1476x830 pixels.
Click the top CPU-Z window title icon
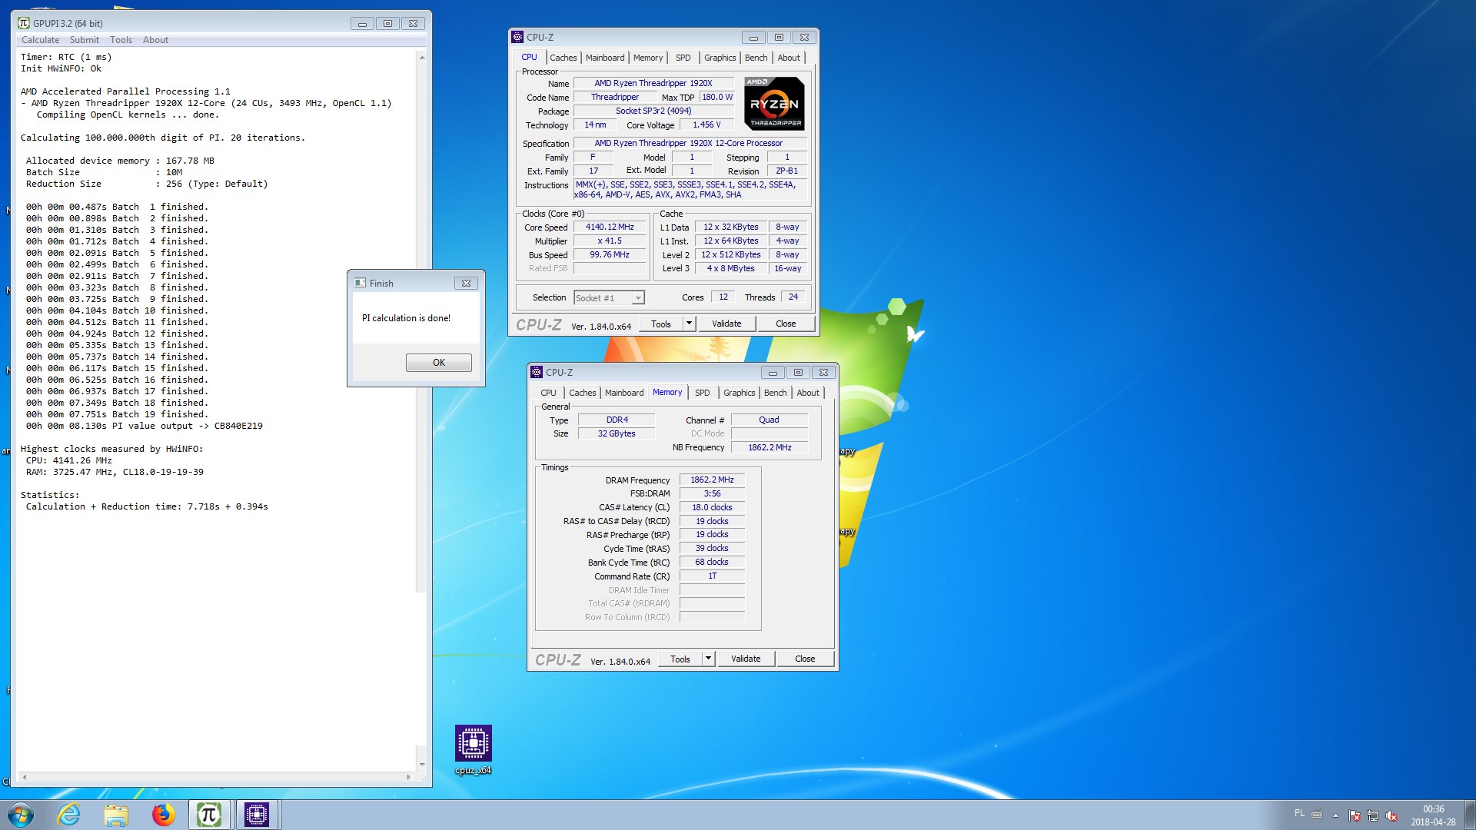coord(517,37)
